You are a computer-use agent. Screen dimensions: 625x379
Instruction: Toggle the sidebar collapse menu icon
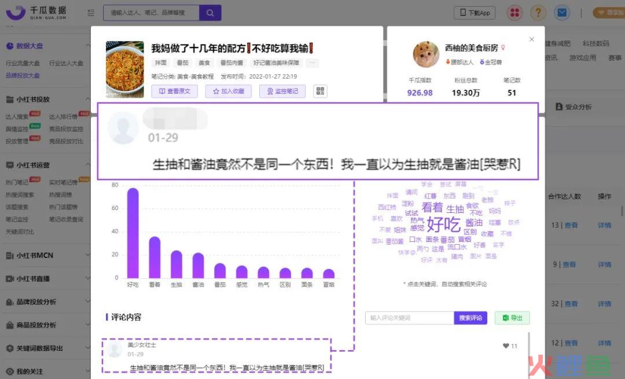pyautogui.click(x=91, y=13)
